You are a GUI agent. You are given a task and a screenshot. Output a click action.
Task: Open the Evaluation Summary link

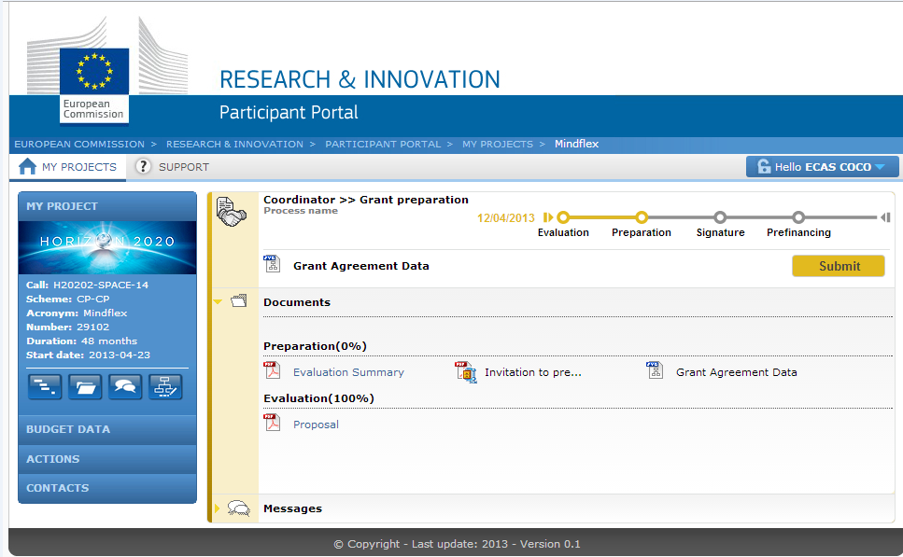(x=348, y=372)
